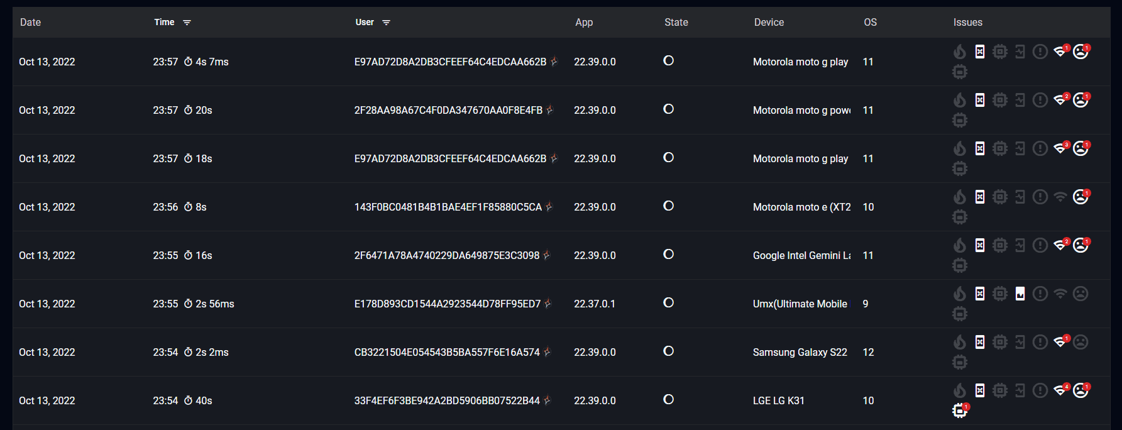Click the Issues column header
1122x430 pixels.
point(967,23)
